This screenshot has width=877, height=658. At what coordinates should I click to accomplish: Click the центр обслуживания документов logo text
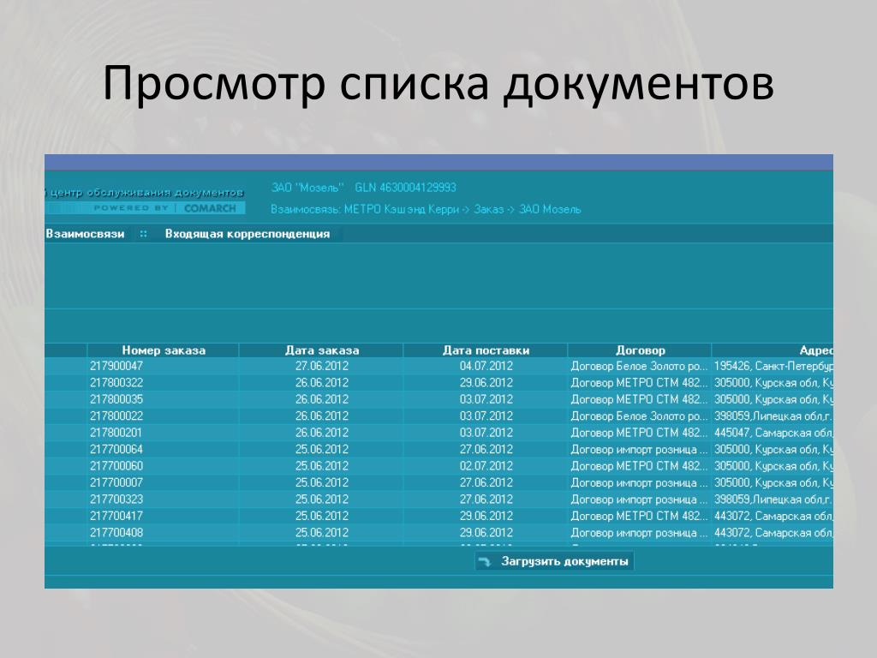(146, 193)
